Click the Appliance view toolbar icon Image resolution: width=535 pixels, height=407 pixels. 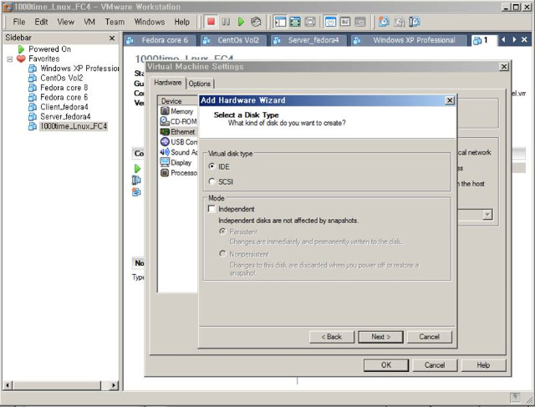tap(360, 22)
